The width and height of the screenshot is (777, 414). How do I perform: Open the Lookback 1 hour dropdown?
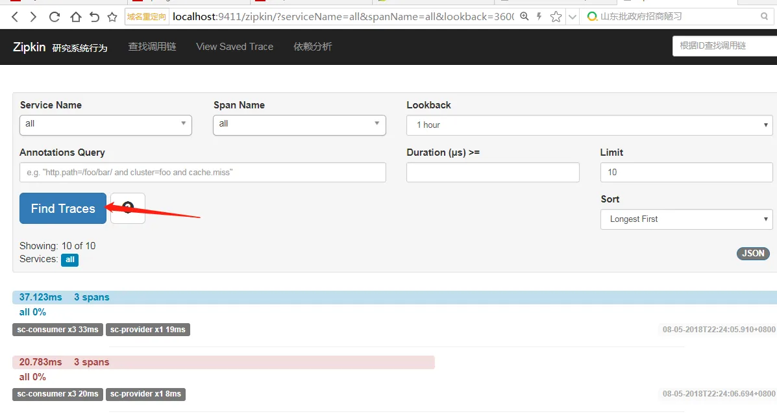coord(589,125)
